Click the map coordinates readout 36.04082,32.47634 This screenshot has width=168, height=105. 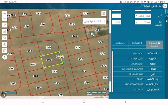click(x=97, y=92)
